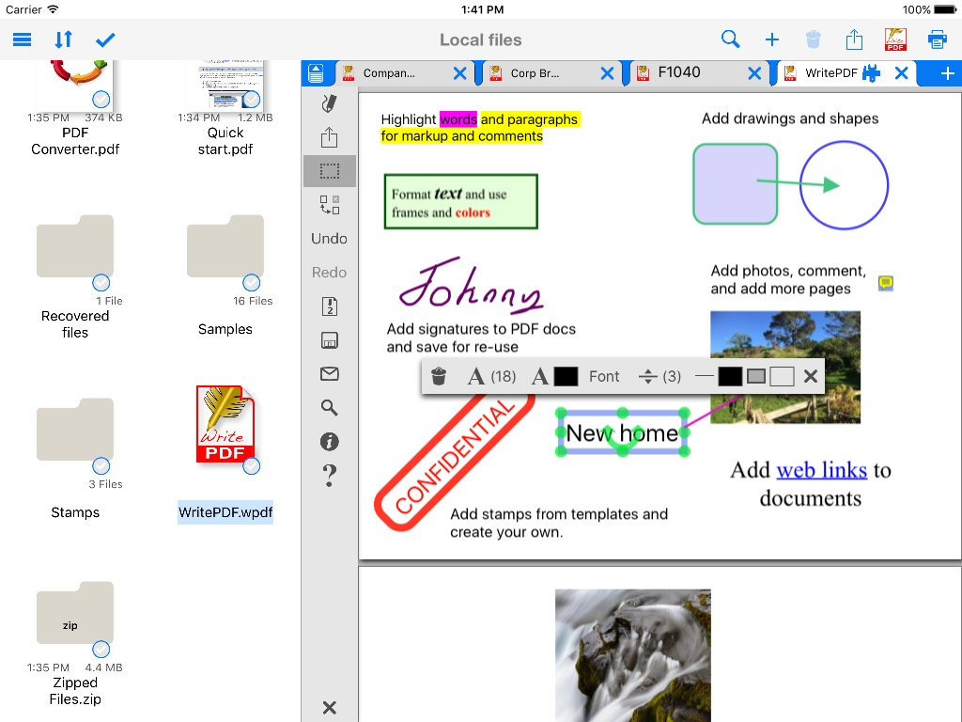Viewport: 962px width, 722px height.
Task: Pick the gray frame color swatch
Action: [x=756, y=376]
